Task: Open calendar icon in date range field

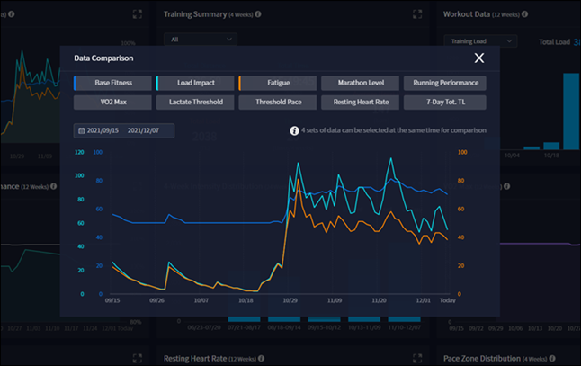Action: pyautogui.click(x=82, y=130)
